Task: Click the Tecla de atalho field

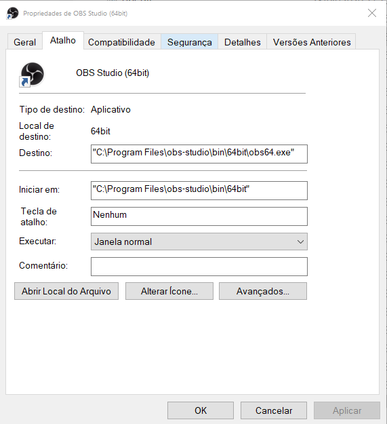Action: tap(199, 216)
